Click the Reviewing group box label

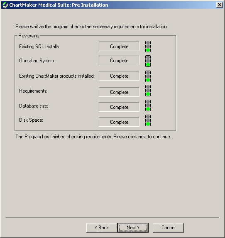point(29,36)
